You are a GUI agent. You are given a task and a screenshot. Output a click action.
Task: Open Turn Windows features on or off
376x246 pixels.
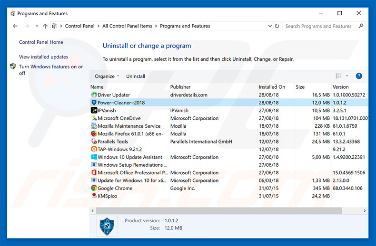(x=51, y=70)
